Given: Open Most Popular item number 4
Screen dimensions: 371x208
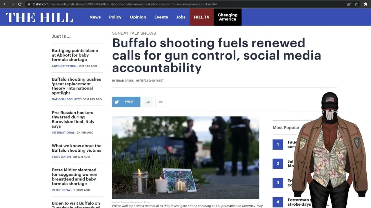Looking at the screenshot, I should [x=278, y=202].
